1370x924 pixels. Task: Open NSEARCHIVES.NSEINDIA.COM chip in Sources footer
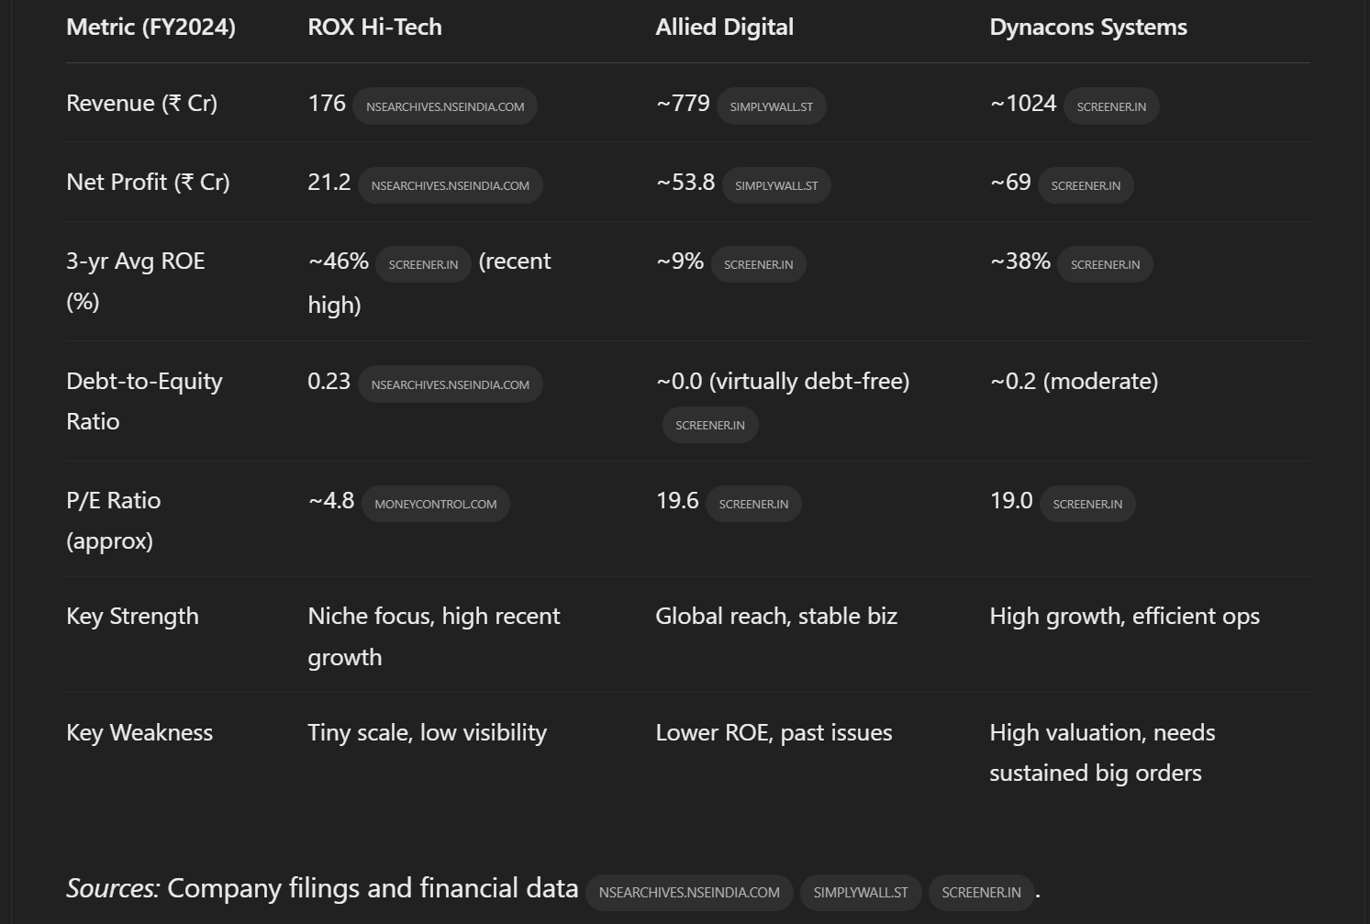point(689,892)
